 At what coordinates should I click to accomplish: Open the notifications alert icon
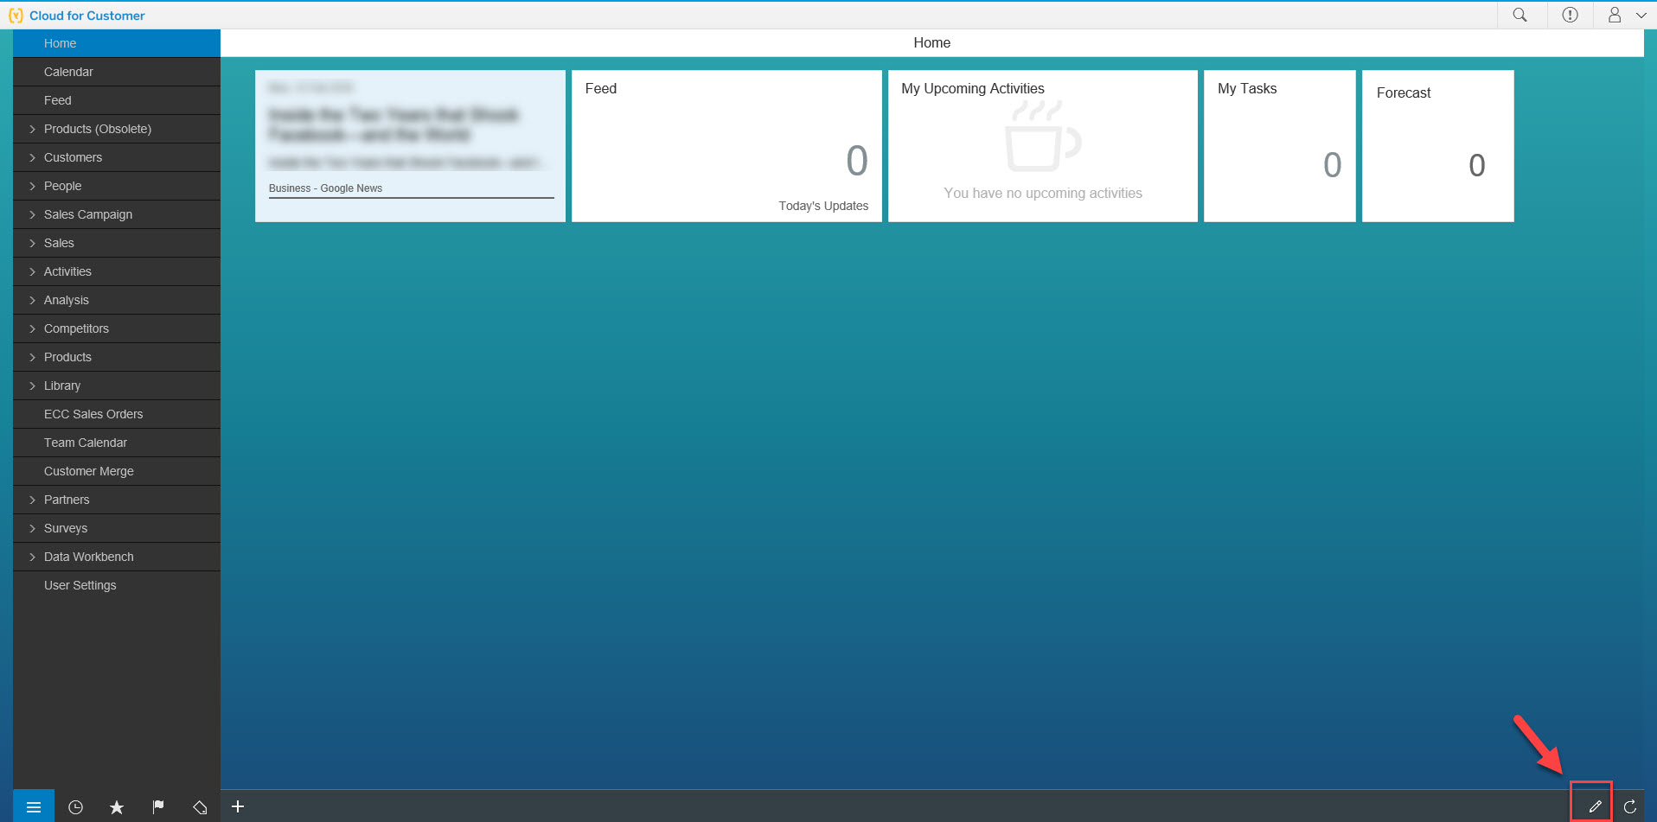click(x=1570, y=15)
